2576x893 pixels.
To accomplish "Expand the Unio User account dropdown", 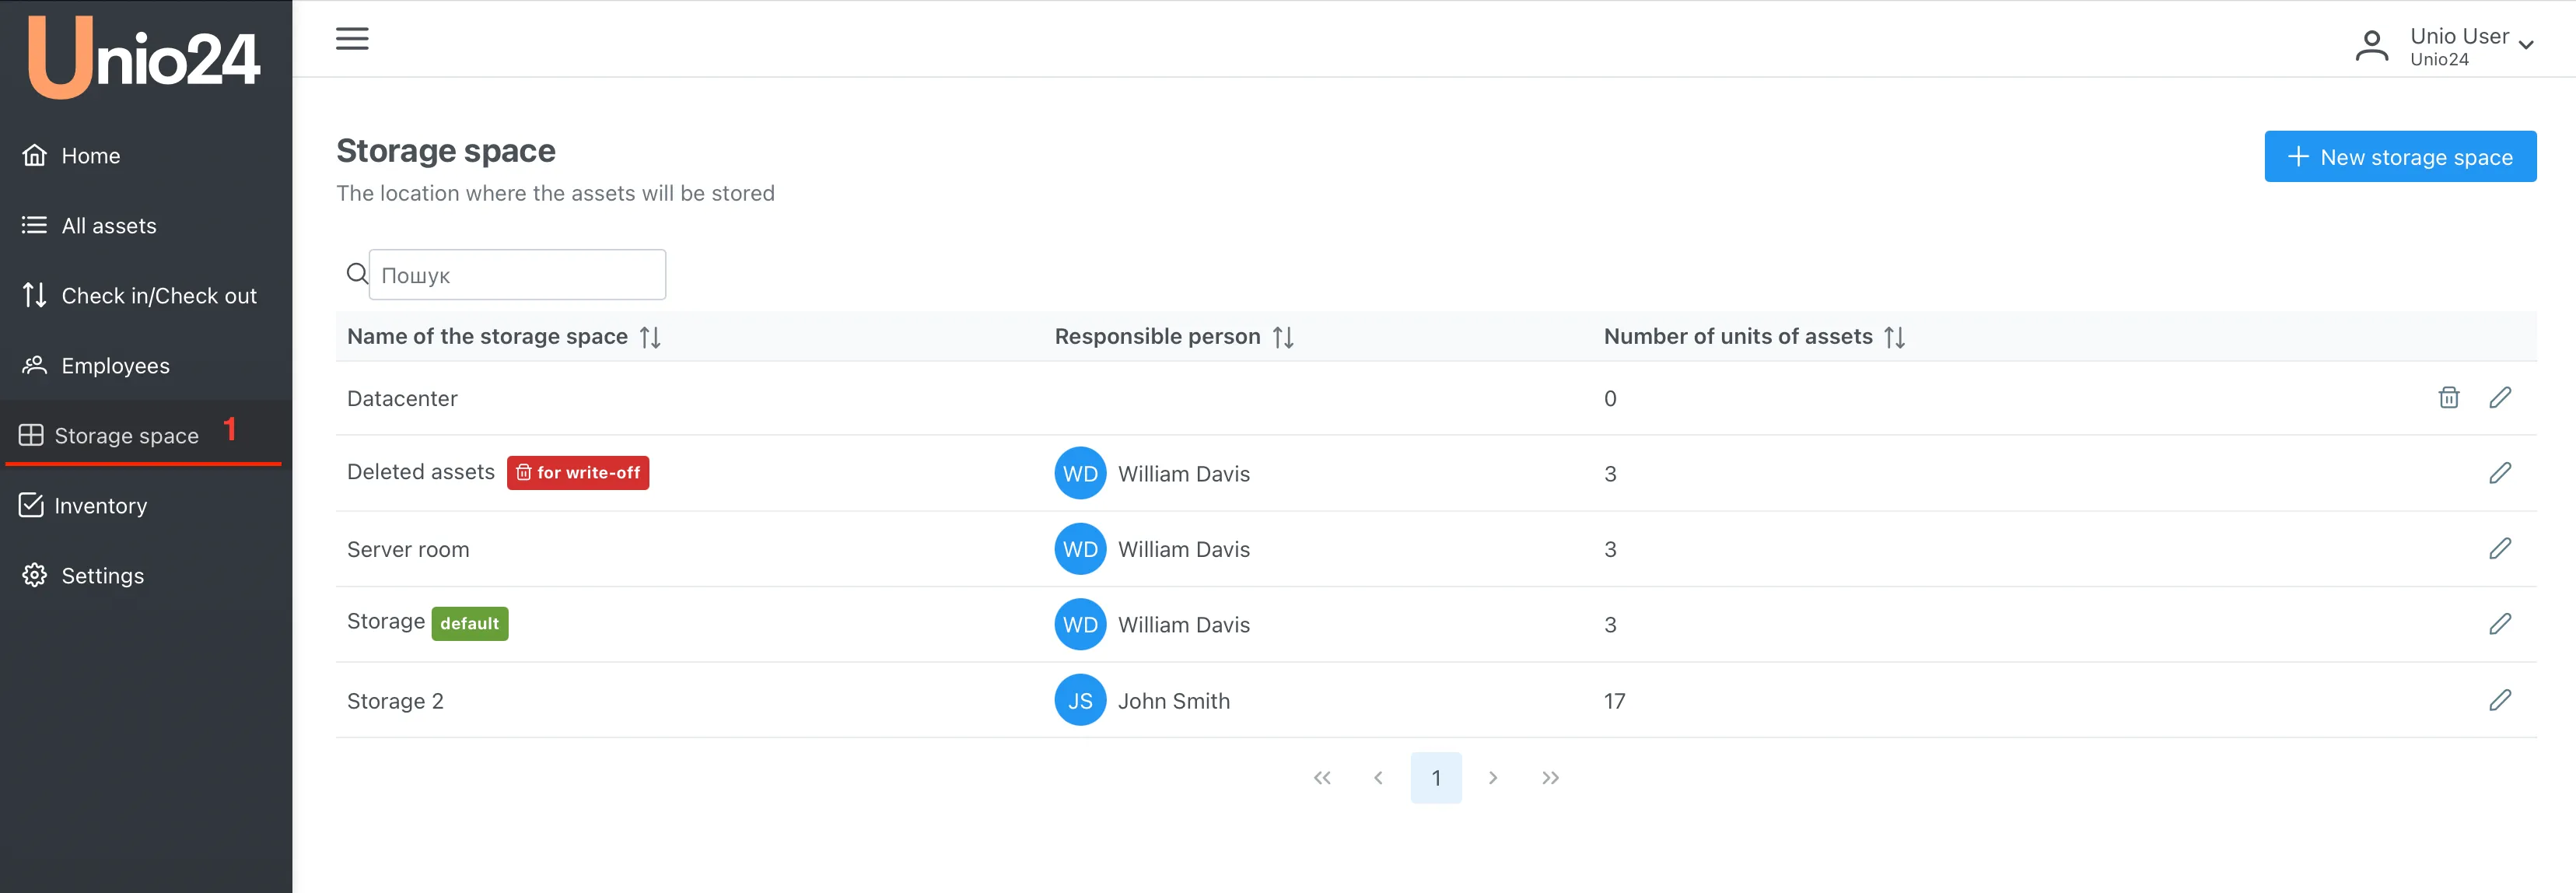I will [x=2526, y=45].
